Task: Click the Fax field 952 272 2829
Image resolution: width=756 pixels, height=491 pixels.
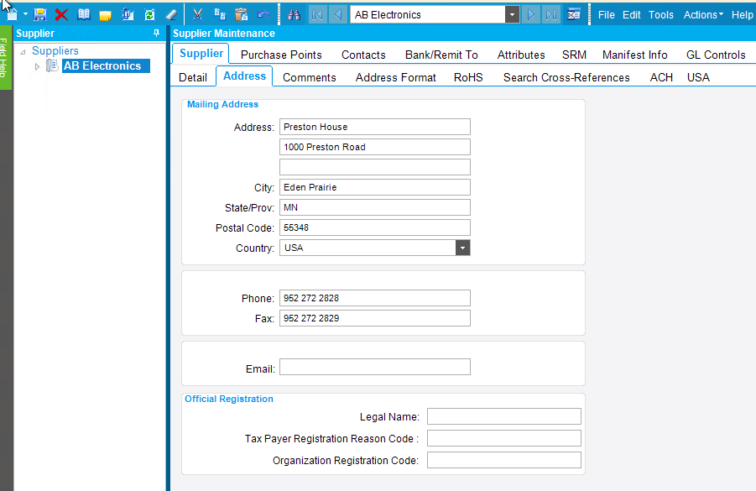Action: (x=374, y=318)
